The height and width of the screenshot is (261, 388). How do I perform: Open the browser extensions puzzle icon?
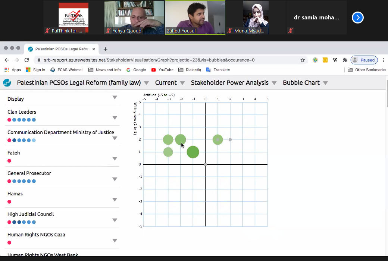(x=345, y=60)
